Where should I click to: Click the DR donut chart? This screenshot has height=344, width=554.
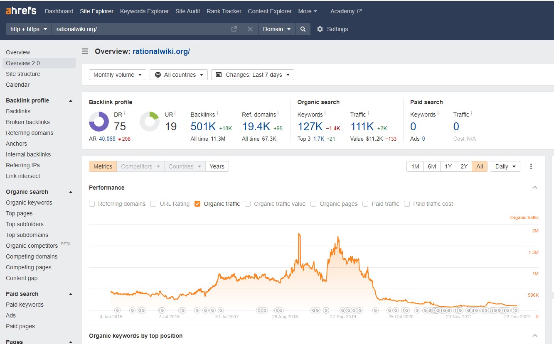[99, 122]
